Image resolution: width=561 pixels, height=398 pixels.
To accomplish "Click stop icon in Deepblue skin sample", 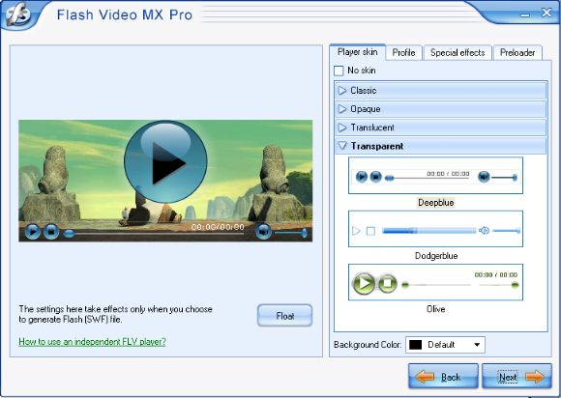I will (x=375, y=177).
